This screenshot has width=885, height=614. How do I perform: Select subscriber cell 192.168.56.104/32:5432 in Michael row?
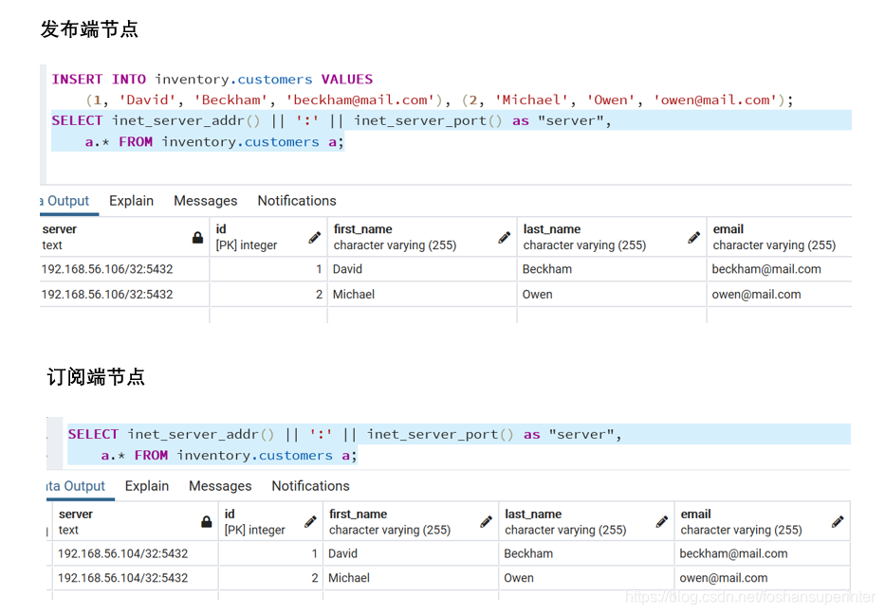tap(135, 578)
